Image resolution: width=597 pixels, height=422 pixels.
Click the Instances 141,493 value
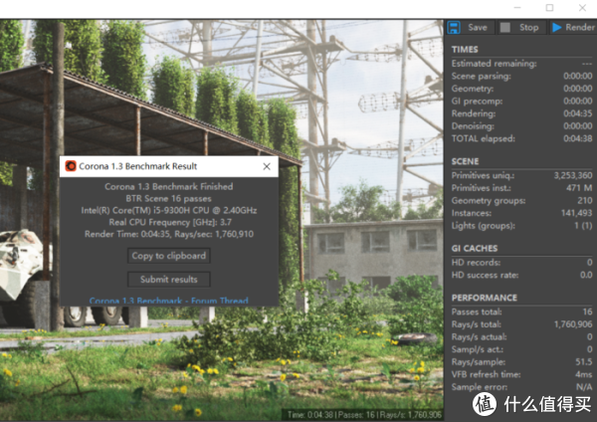coord(576,213)
